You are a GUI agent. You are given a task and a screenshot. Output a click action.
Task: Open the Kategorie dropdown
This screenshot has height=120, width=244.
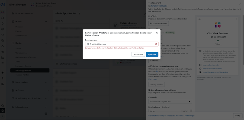click(x=170, y=102)
